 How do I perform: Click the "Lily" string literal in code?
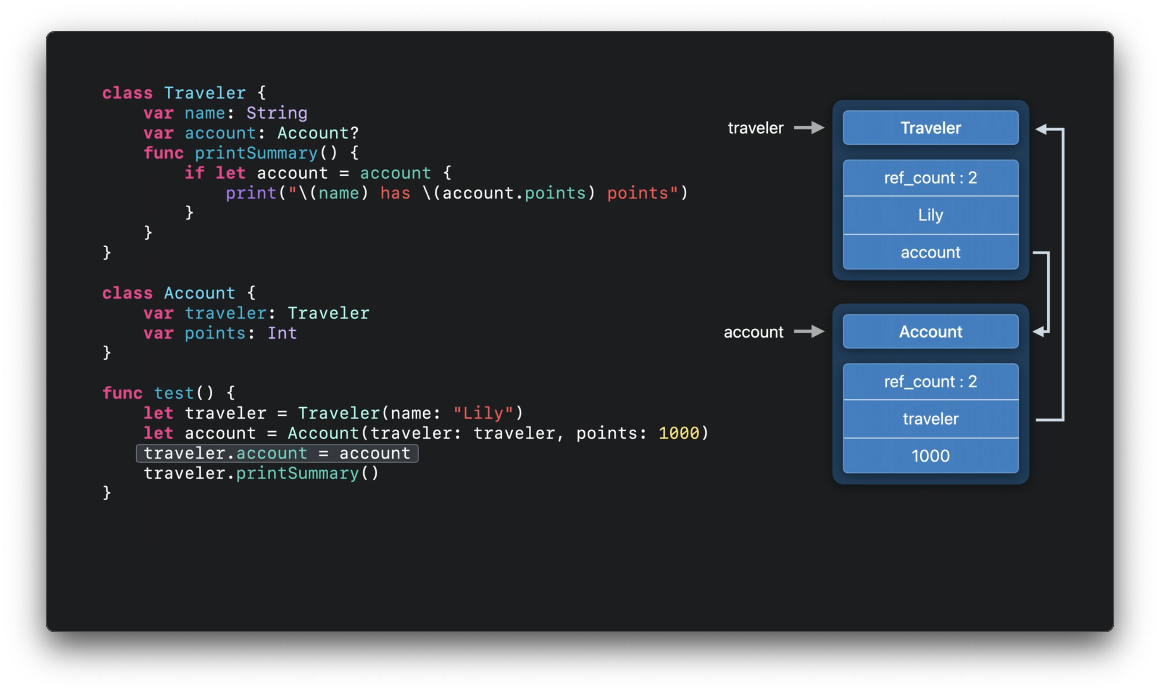coord(483,413)
